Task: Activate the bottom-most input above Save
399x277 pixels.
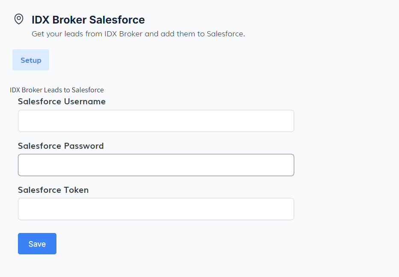Action: [156, 209]
